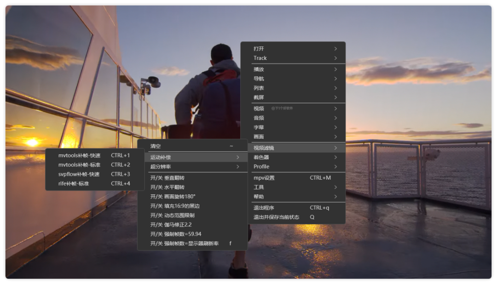This screenshot has width=497, height=284.
Task: Expand chevron arrow beside 打开
Action: (x=335, y=49)
